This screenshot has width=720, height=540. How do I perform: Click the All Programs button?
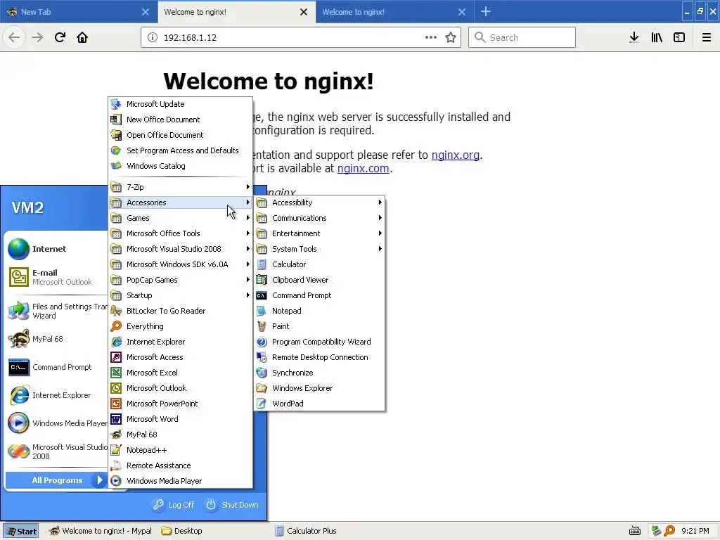point(56,480)
